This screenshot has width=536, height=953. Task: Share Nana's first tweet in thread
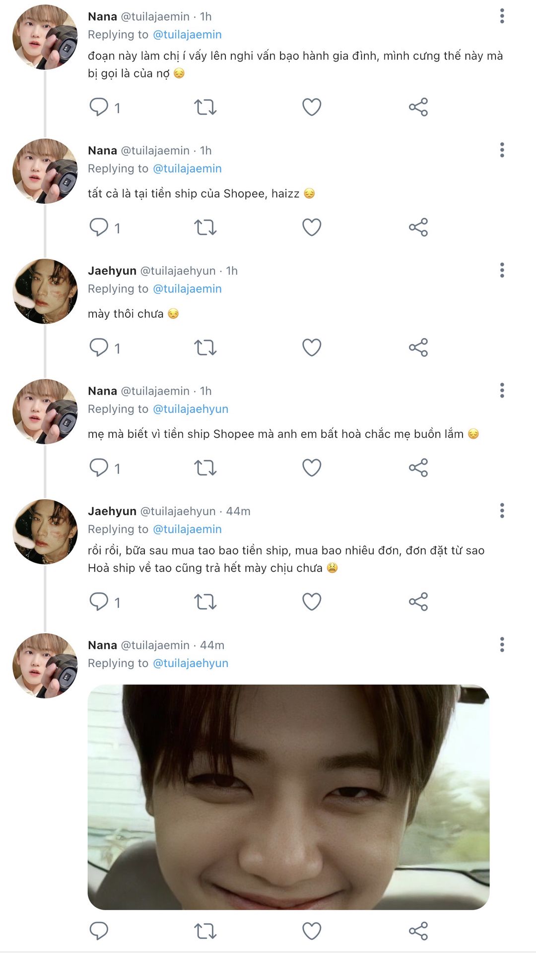click(x=418, y=107)
